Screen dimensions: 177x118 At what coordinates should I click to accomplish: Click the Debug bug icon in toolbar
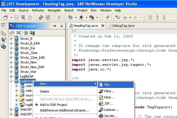coord(70,18)
